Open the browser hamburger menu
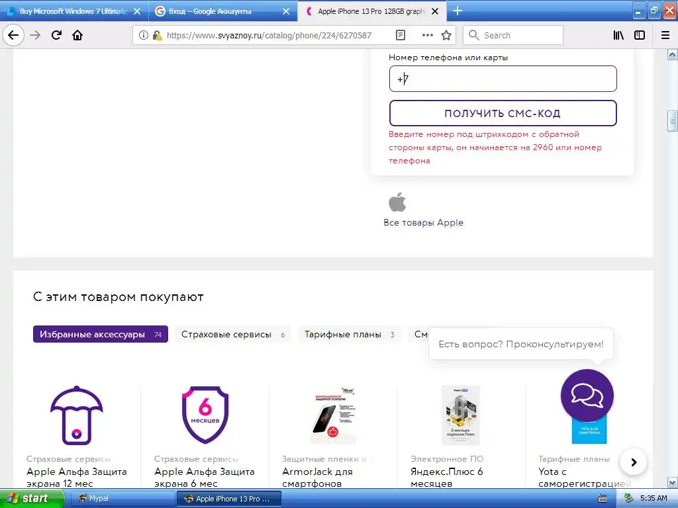The width and height of the screenshot is (678, 508). pos(665,35)
